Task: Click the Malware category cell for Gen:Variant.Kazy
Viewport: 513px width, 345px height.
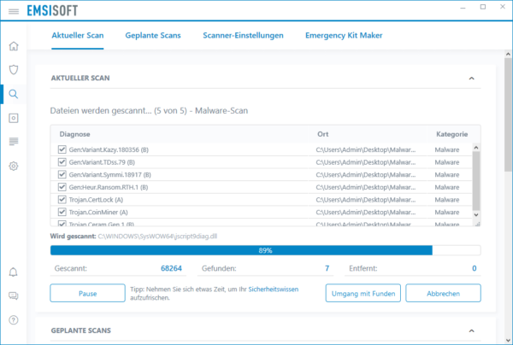Action: coord(447,149)
